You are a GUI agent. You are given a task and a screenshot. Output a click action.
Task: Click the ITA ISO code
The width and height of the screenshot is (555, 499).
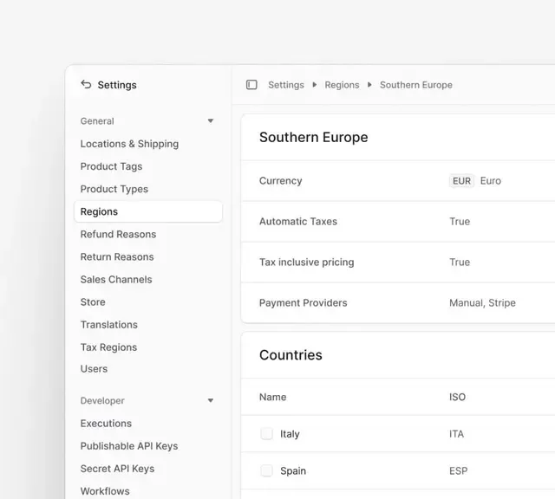point(457,434)
